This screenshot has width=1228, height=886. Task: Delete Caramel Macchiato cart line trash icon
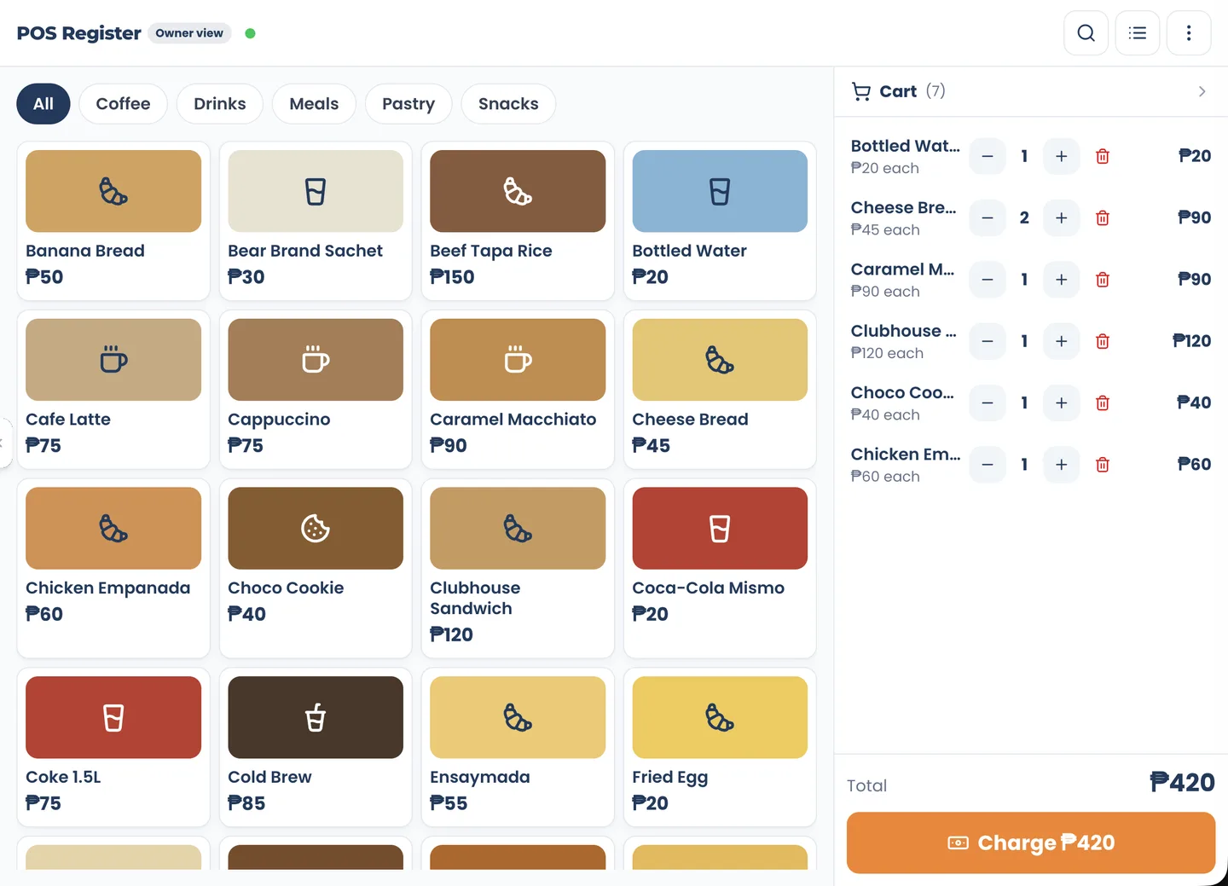click(1102, 280)
